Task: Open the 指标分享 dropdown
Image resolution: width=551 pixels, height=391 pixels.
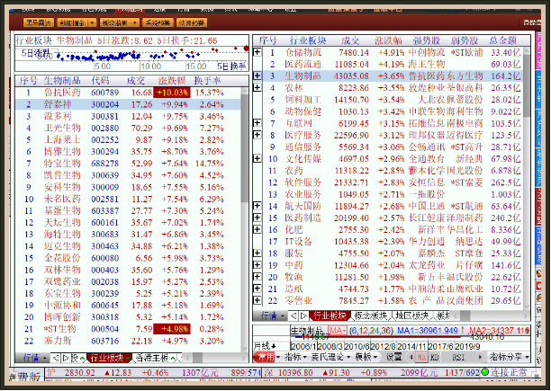Action: (510, 357)
